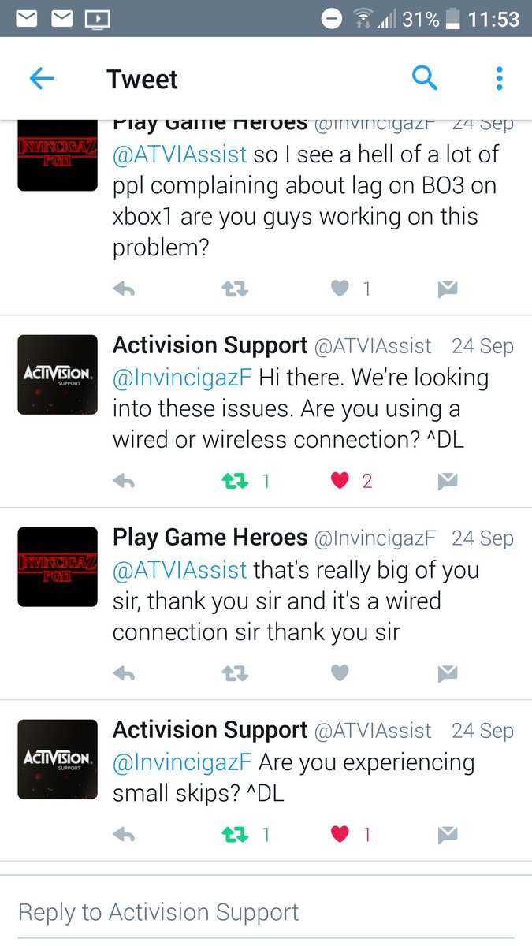Unlike the wired or wireless connection tweet
Screen dimensions: 532x946
click(340, 481)
